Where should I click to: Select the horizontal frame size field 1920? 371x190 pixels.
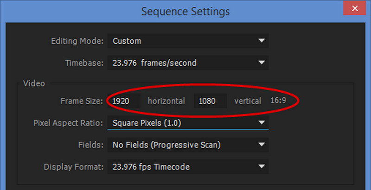pyautogui.click(x=124, y=101)
